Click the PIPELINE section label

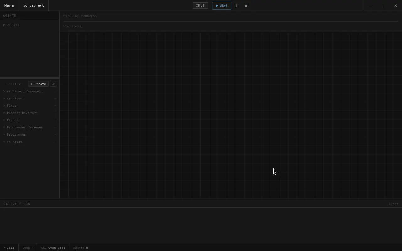point(11,25)
